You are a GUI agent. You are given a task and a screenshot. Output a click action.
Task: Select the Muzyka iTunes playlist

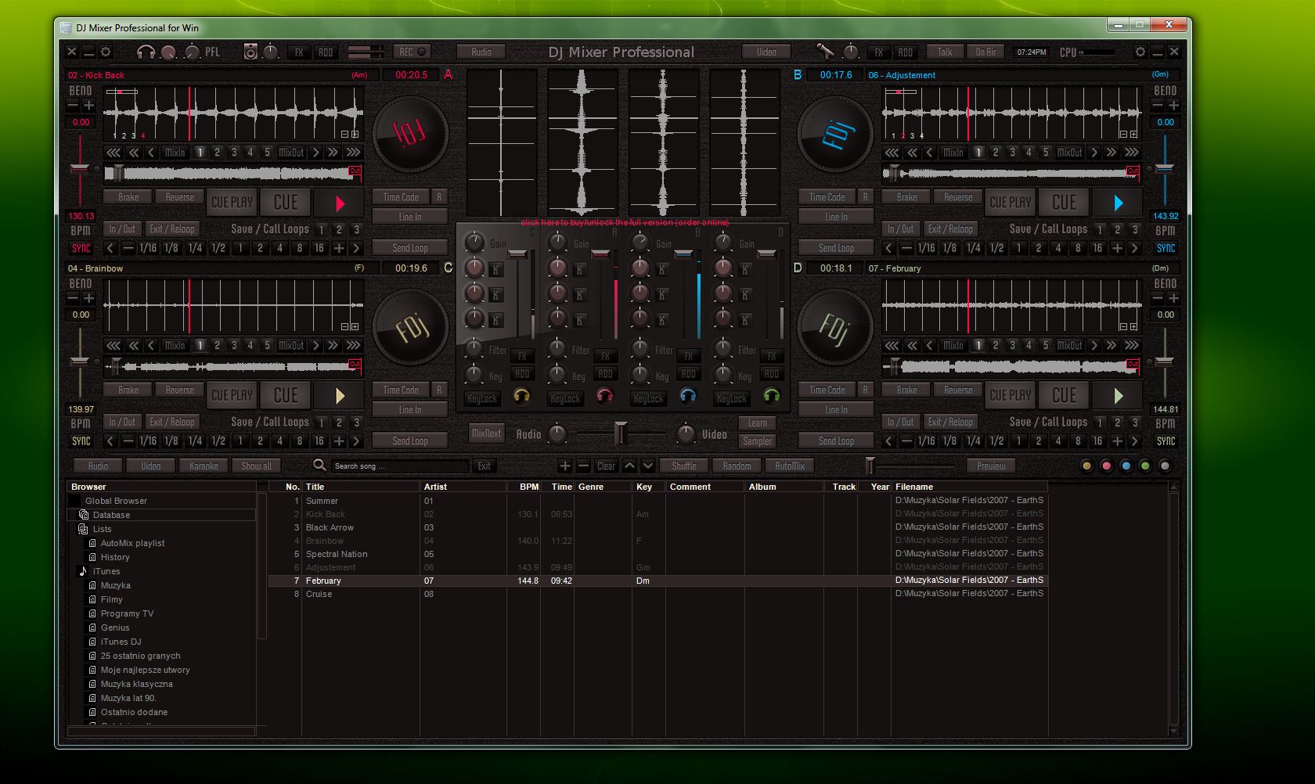pyautogui.click(x=115, y=585)
